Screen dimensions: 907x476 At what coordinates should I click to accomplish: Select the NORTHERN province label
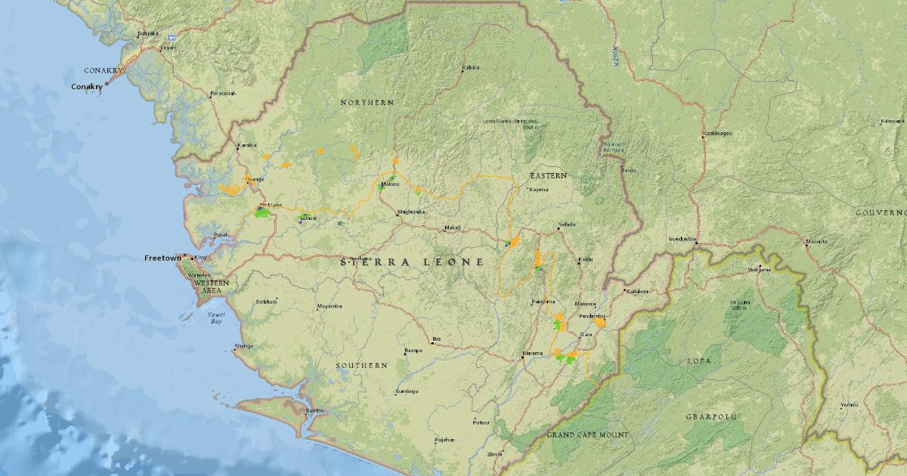click(x=367, y=102)
